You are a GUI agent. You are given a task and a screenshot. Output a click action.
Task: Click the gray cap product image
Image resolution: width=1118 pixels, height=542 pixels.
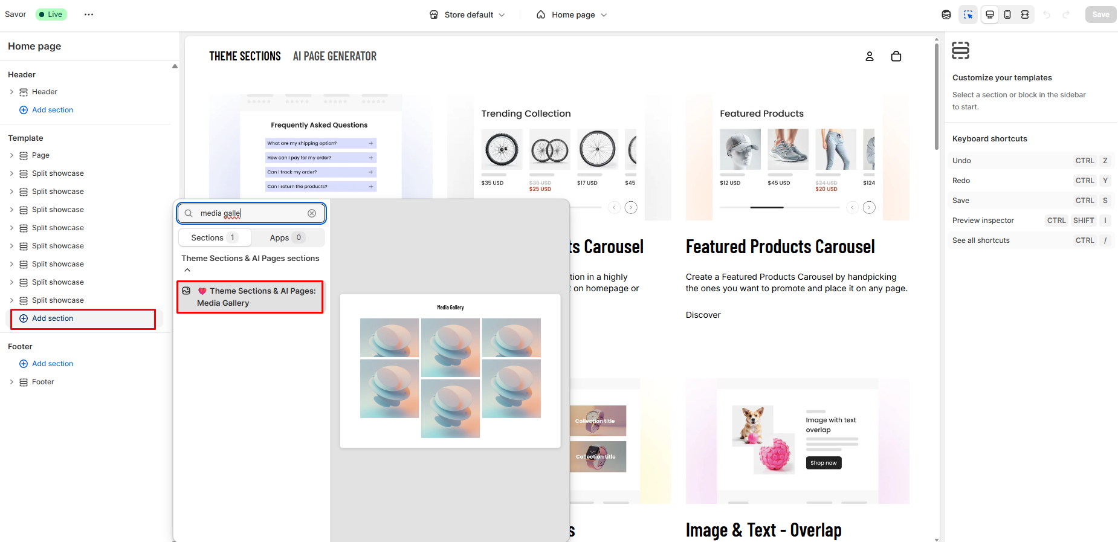740,149
